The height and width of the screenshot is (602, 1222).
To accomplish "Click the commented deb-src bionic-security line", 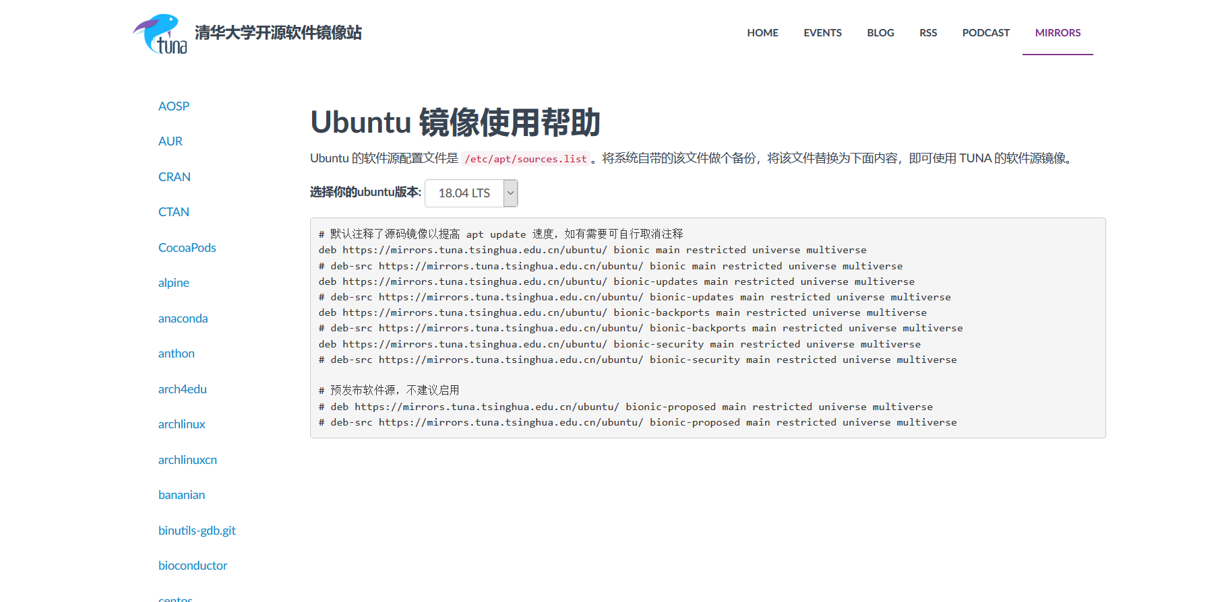I will tap(638, 360).
